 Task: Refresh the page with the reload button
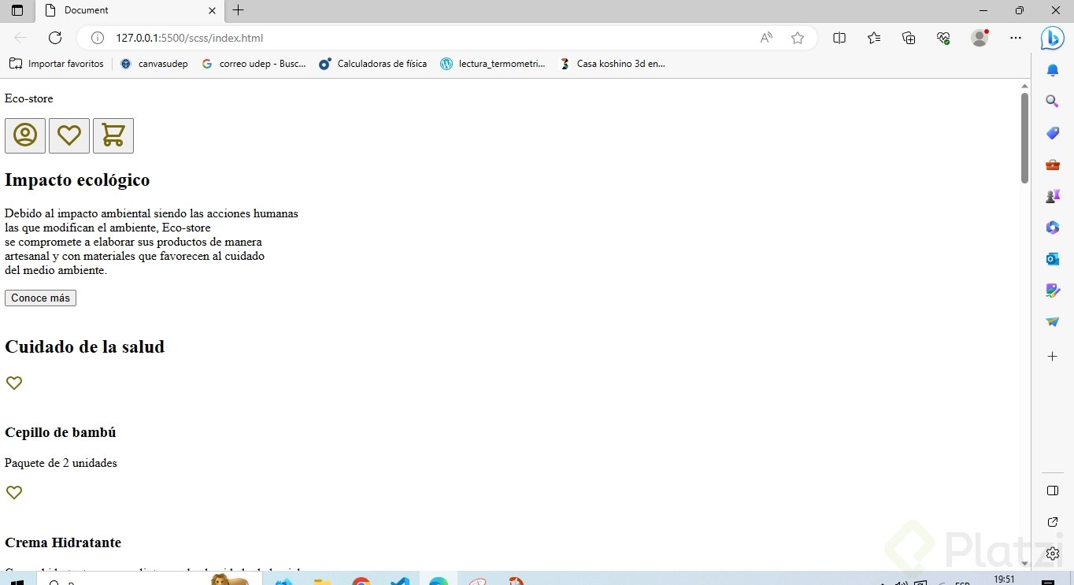[55, 38]
